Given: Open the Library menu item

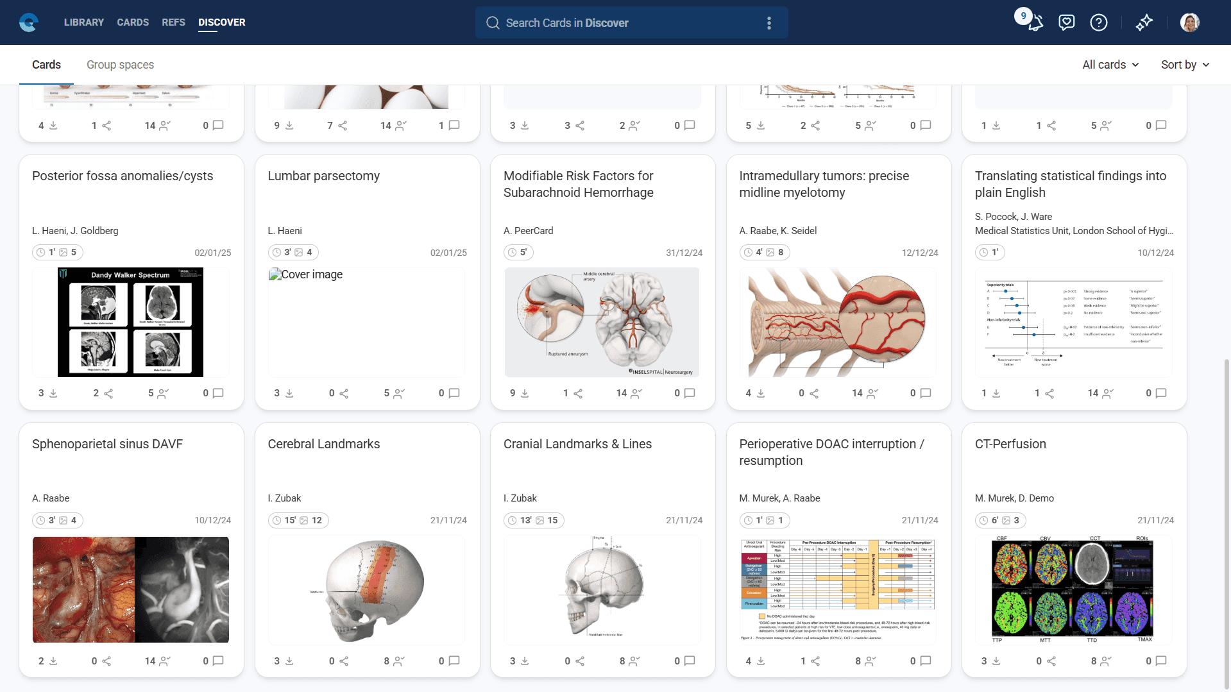Looking at the screenshot, I should point(83,22).
